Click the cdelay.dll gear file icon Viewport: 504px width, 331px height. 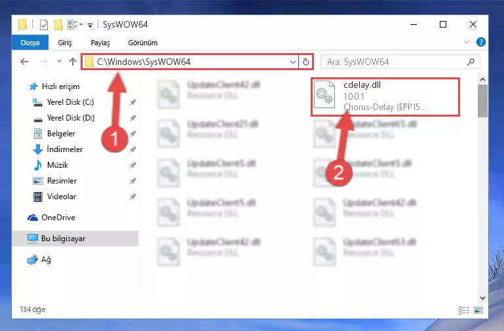(324, 95)
